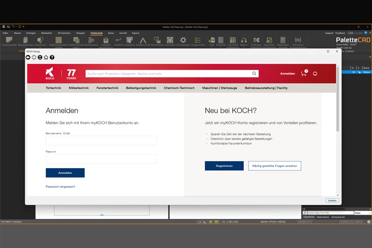372x248 pixels.
Task: Open the Planen ribbon tab
Action: [17, 33]
